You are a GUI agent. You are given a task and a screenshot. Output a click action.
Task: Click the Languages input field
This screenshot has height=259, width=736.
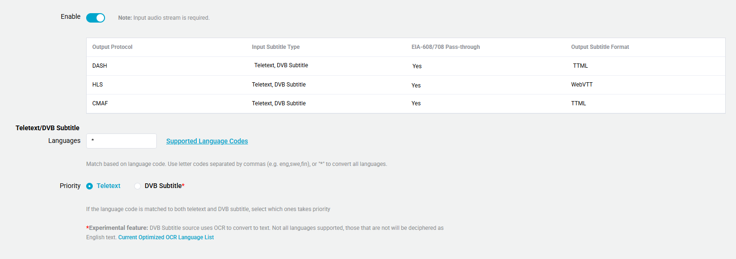pos(121,141)
